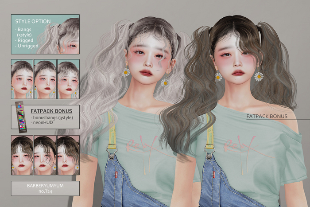Image resolution: width=310 pixels, height=207 pixels.
Task: Click the BARBERYUMYUM no.T24 label
Action: point(45,188)
